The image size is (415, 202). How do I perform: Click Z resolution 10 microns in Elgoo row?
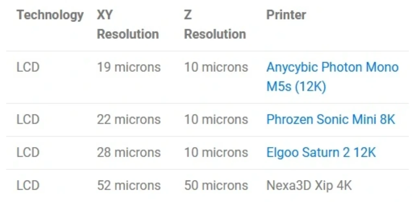[216, 153]
